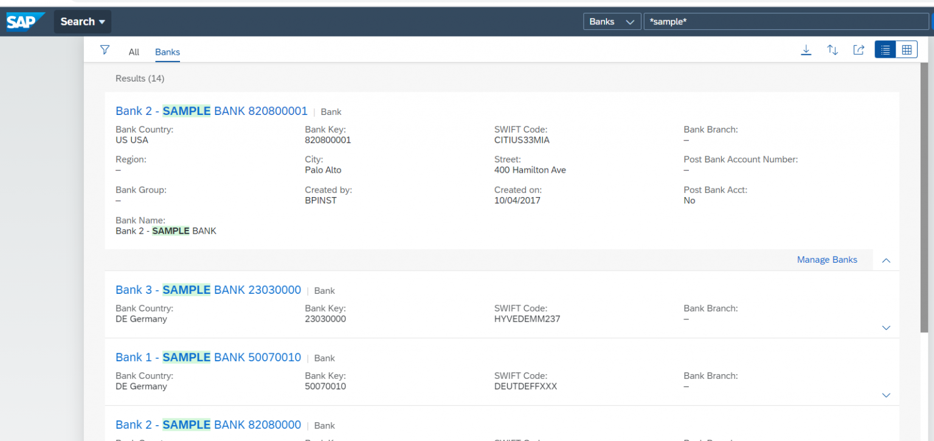Click the share/export icon

(859, 49)
